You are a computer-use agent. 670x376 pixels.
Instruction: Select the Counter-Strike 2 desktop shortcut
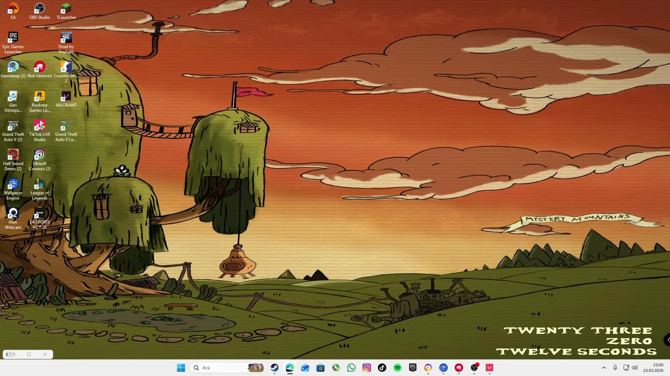point(66,72)
